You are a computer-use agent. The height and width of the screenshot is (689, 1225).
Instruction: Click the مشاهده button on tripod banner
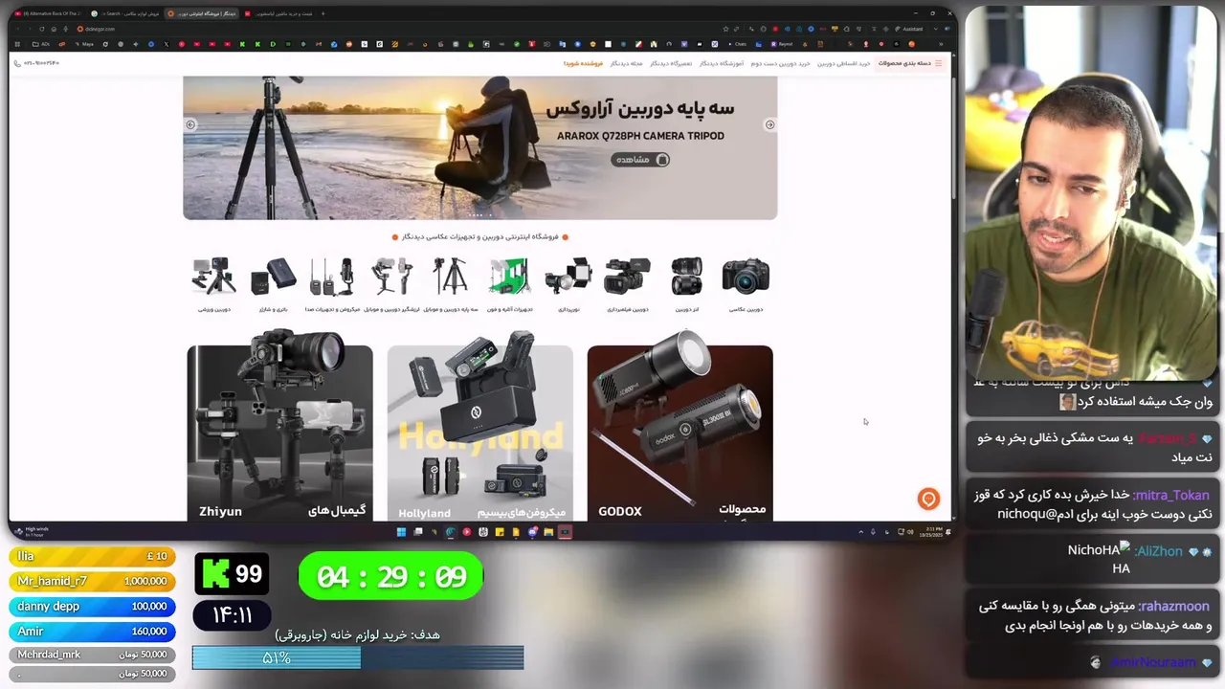click(x=640, y=159)
